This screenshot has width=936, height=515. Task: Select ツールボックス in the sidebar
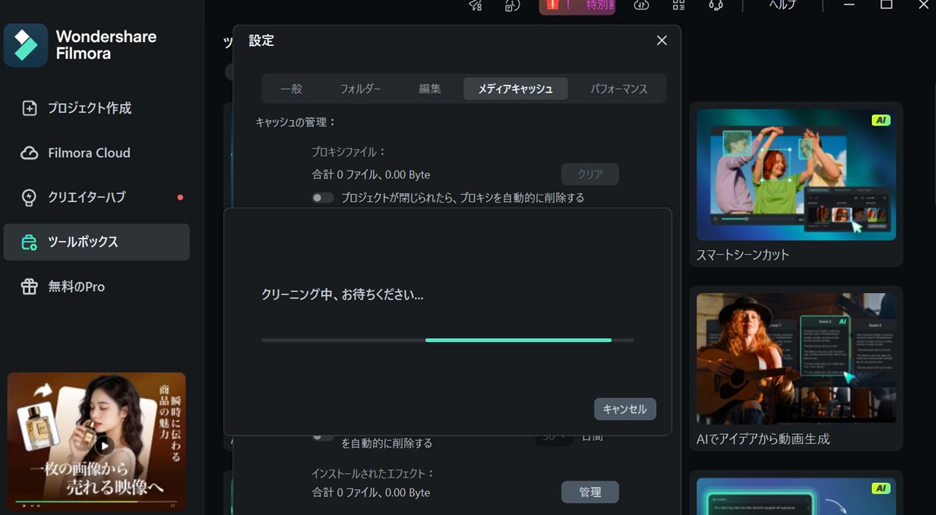(x=83, y=242)
